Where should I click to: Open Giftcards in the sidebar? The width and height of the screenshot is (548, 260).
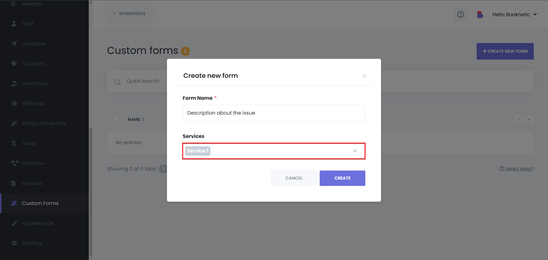(x=33, y=103)
